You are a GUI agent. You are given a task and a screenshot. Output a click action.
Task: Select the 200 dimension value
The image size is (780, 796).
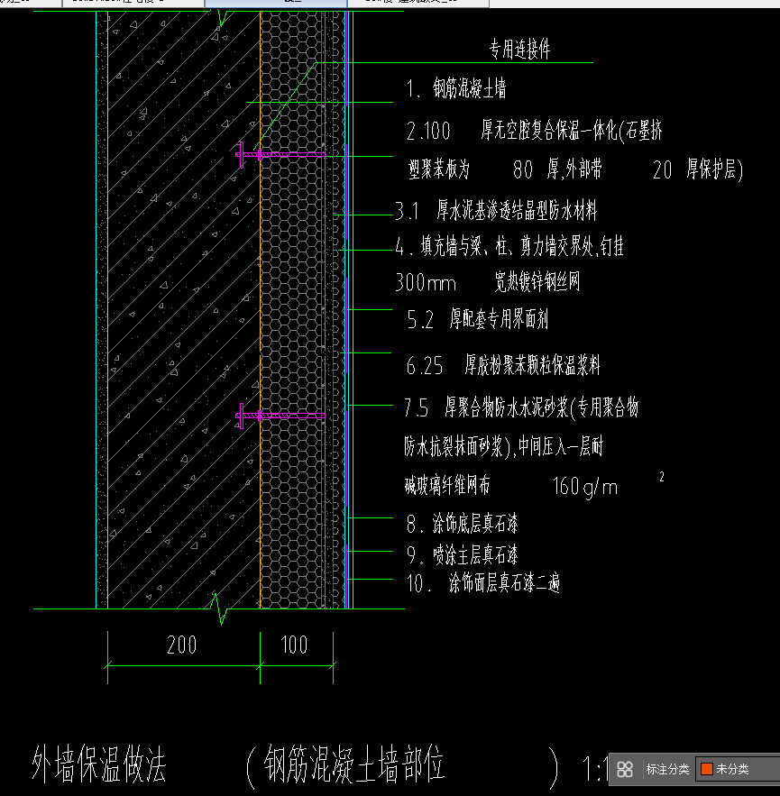point(182,645)
